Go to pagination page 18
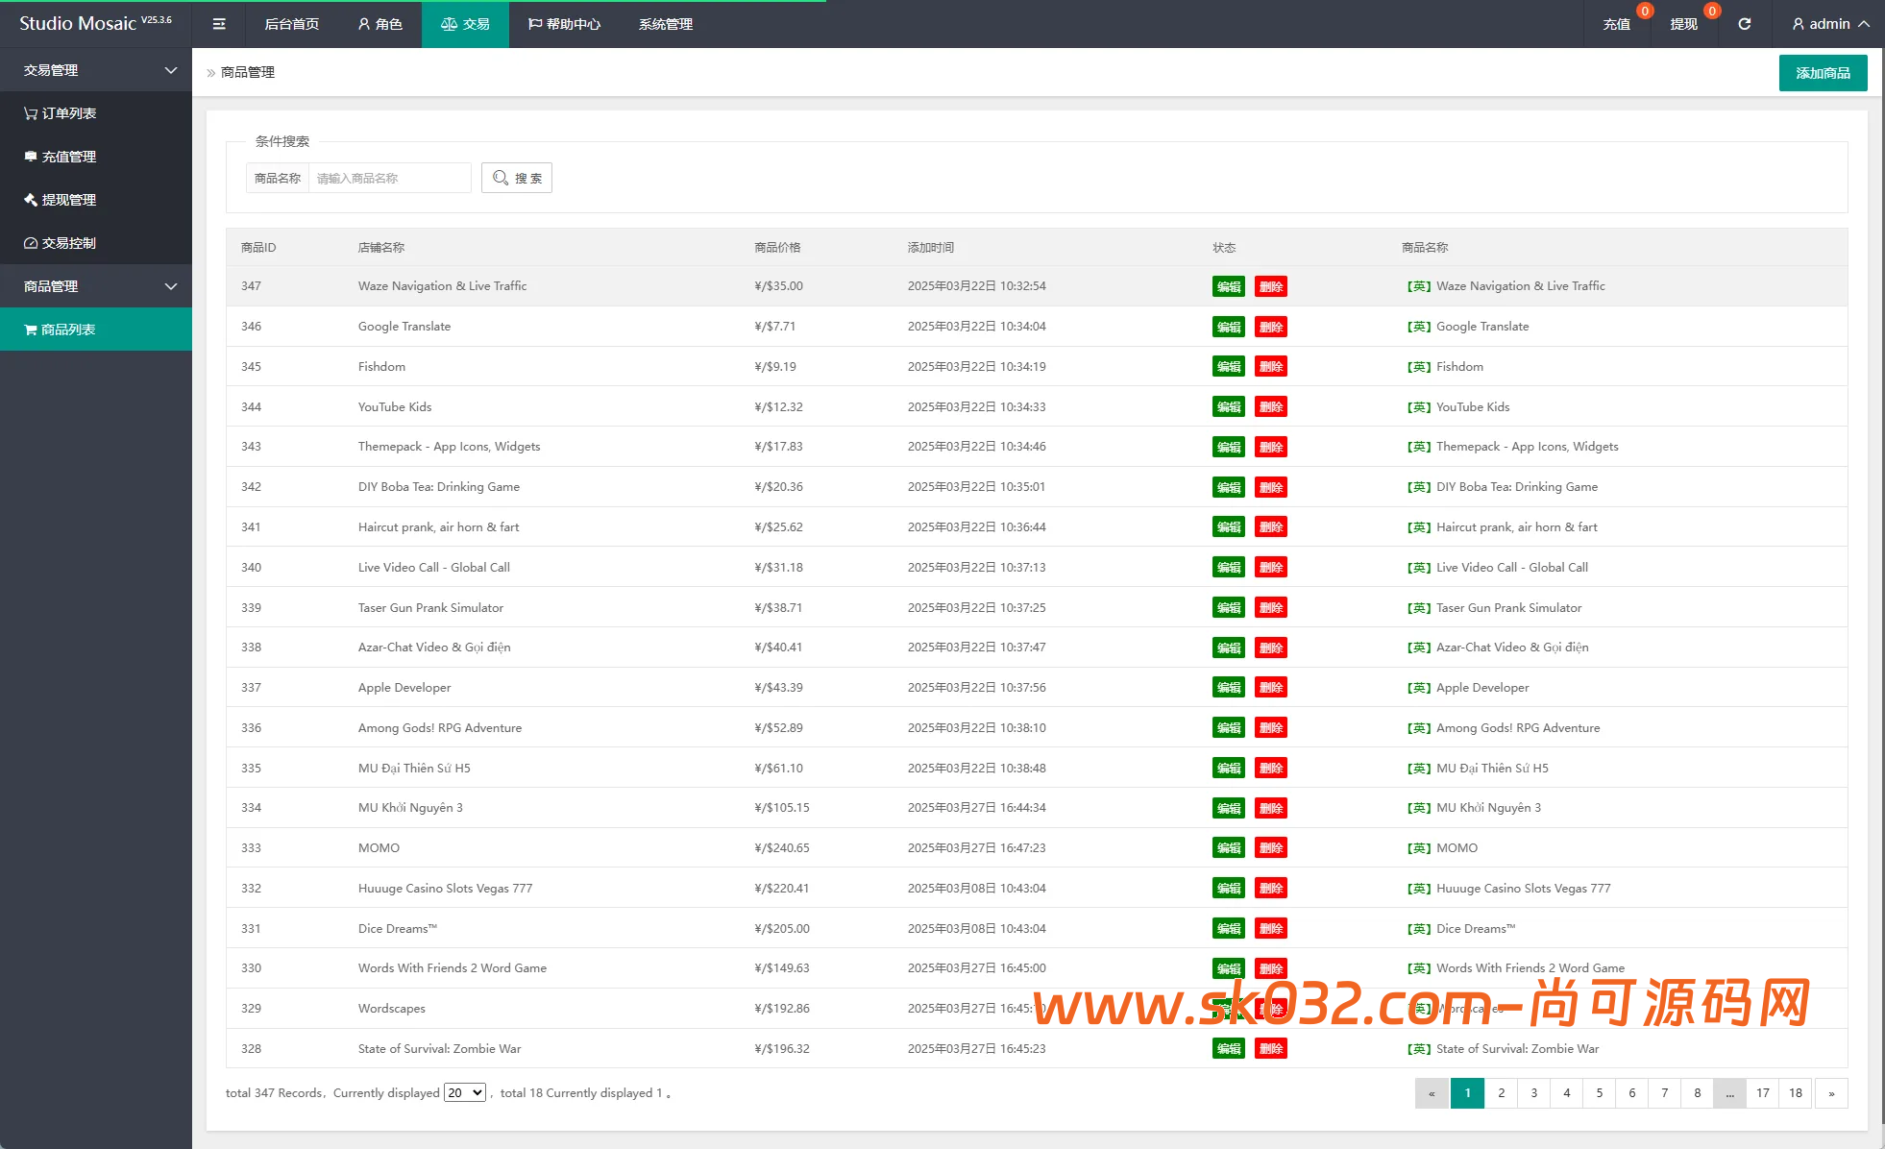 (x=1795, y=1093)
